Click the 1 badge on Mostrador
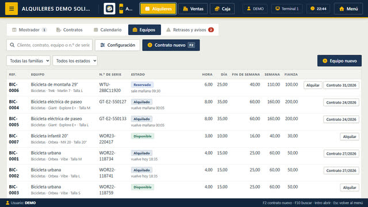The image size is (368, 207). click(x=44, y=30)
